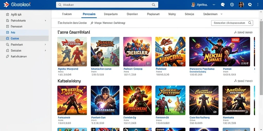Select the Pencaana tab
Image resolution: width=263 pixels, height=131 pixels.
click(x=89, y=14)
